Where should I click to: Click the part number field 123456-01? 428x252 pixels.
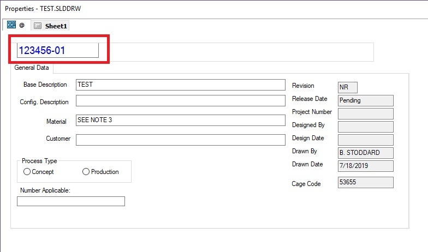(x=58, y=50)
